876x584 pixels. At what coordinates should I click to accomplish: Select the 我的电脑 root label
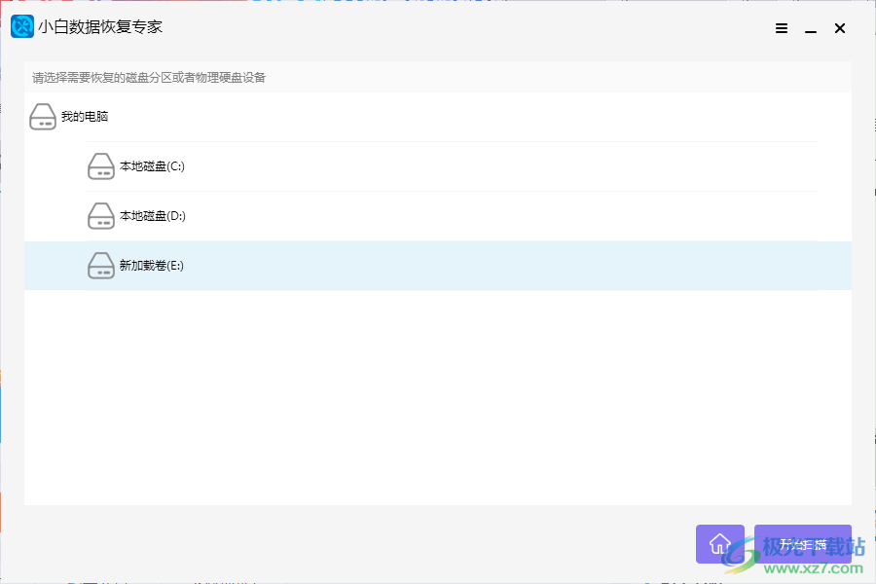[x=85, y=117]
